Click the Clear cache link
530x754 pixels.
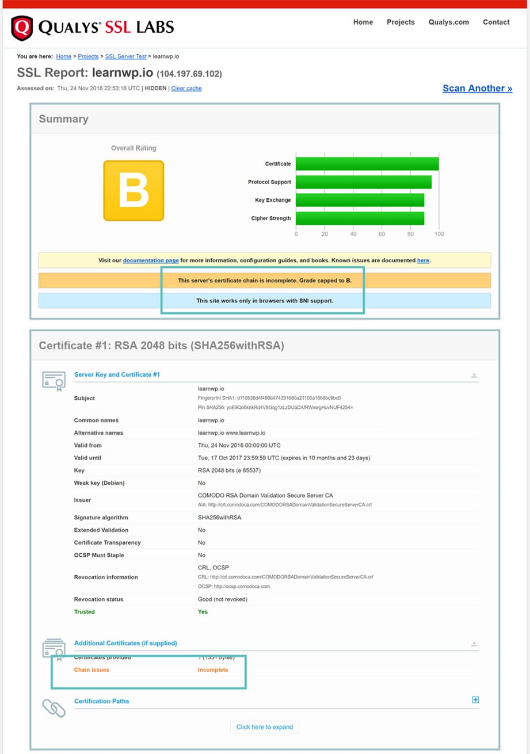coord(186,88)
